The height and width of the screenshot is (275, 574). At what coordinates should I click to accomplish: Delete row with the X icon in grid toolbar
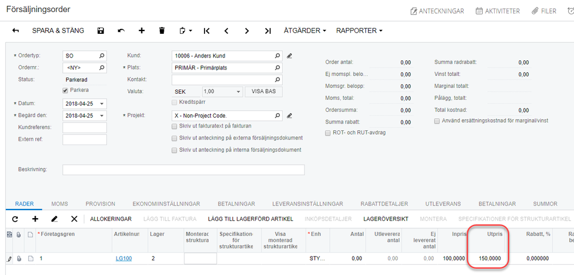coord(74,219)
